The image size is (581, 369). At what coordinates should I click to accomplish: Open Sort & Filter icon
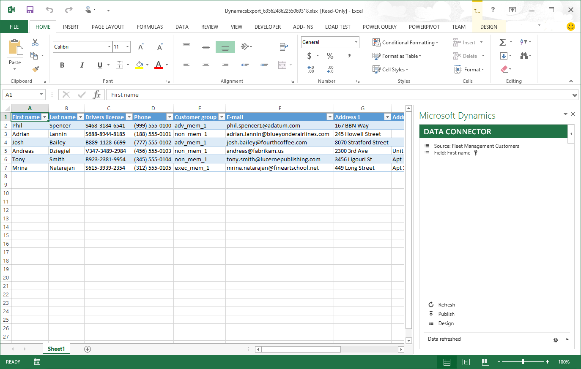point(523,42)
